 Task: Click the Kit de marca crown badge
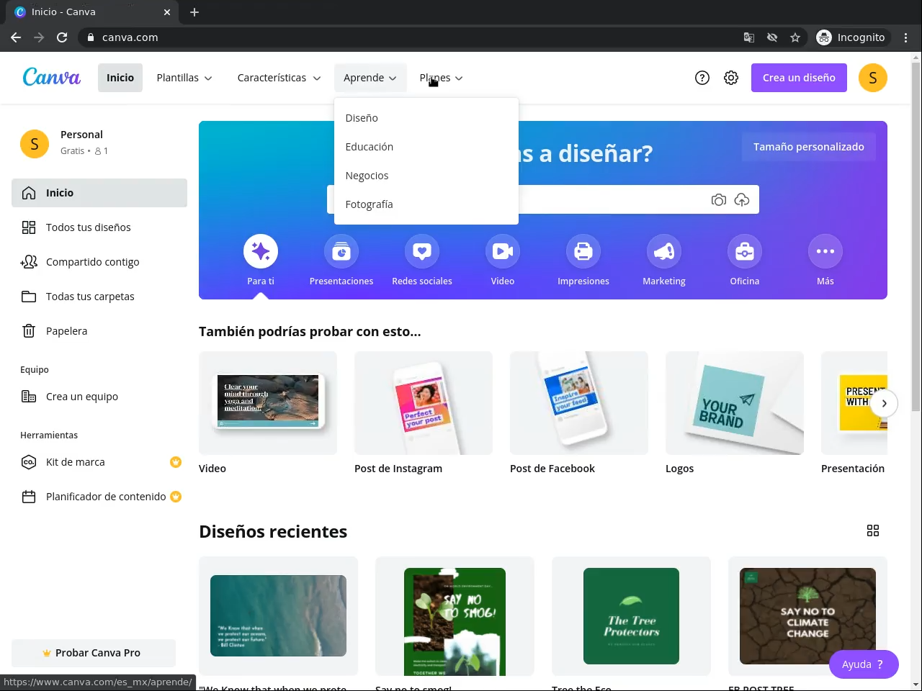176,462
